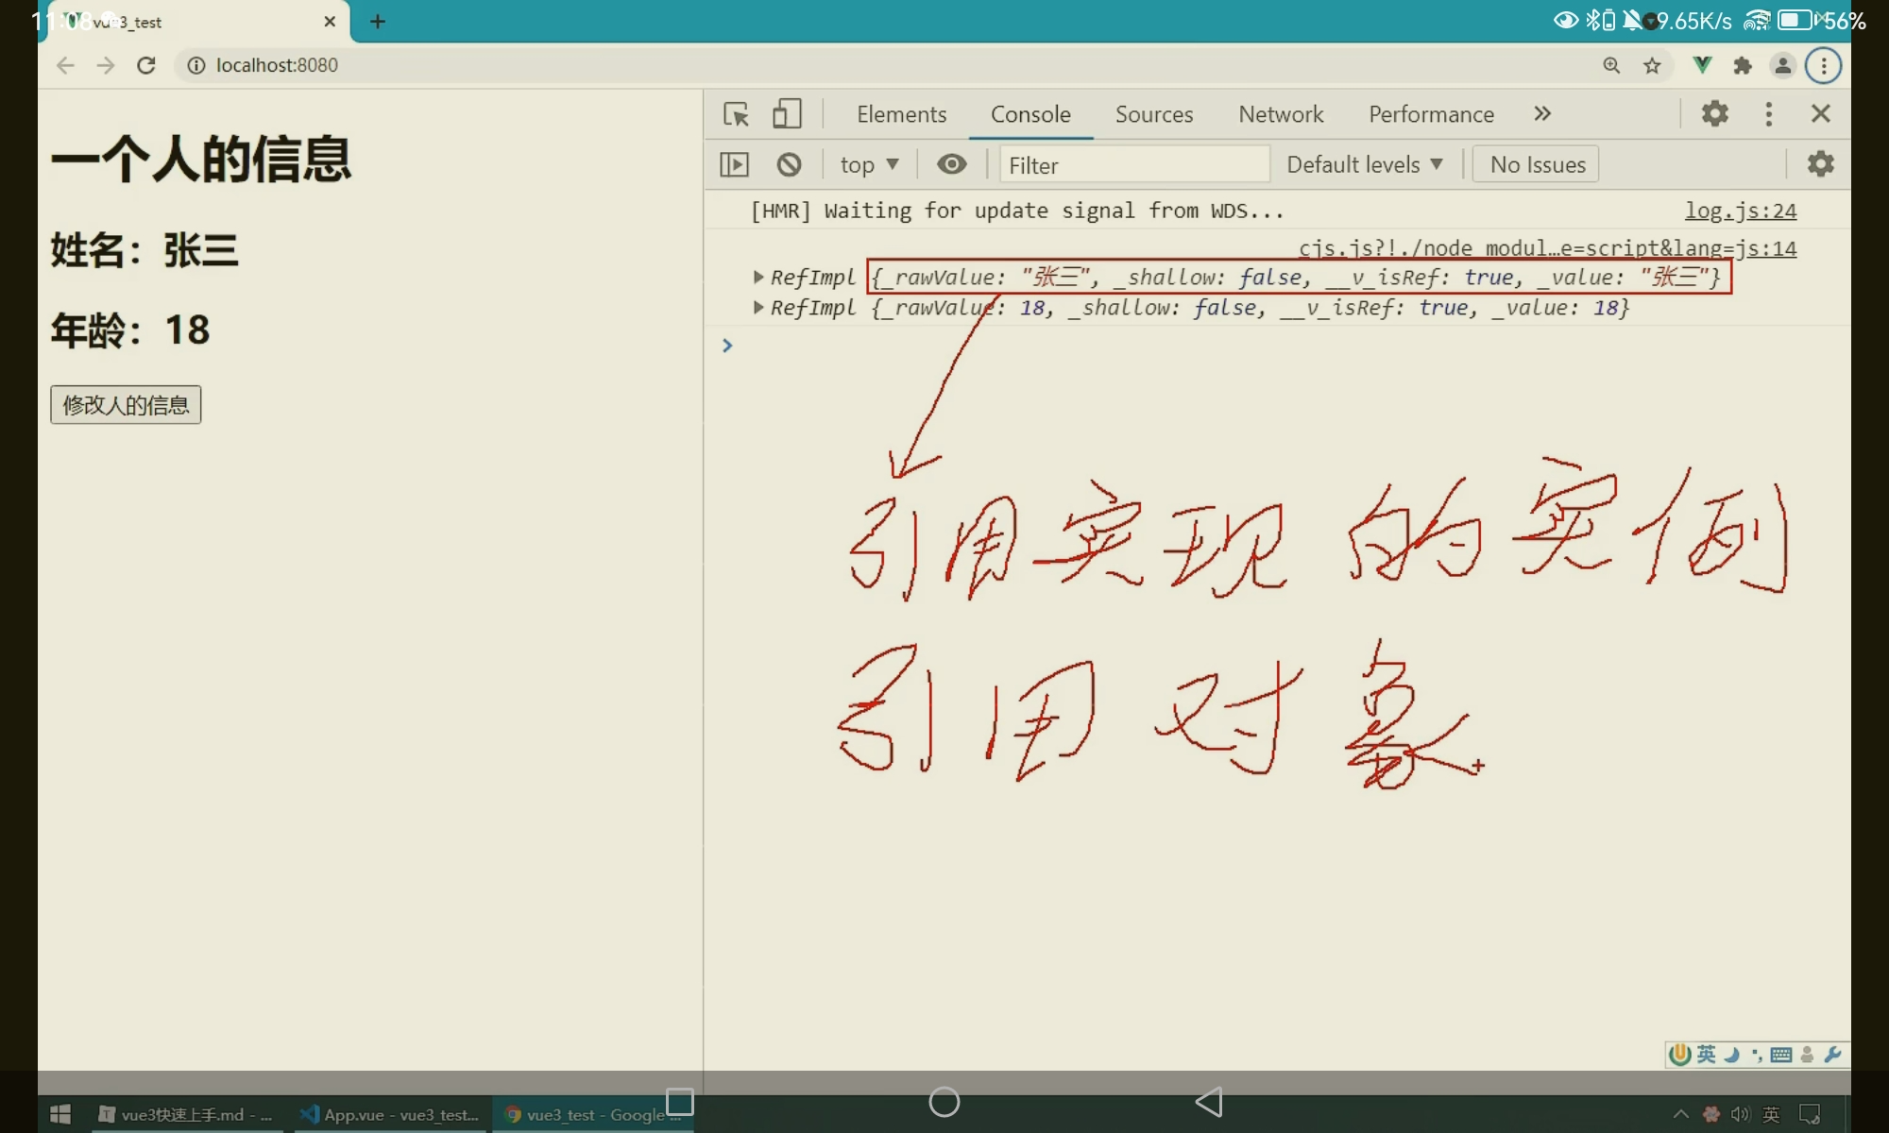The height and width of the screenshot is (1133, 1889).
Task: Bookmark page with the star icon
Action: (x=1652, y=65)
